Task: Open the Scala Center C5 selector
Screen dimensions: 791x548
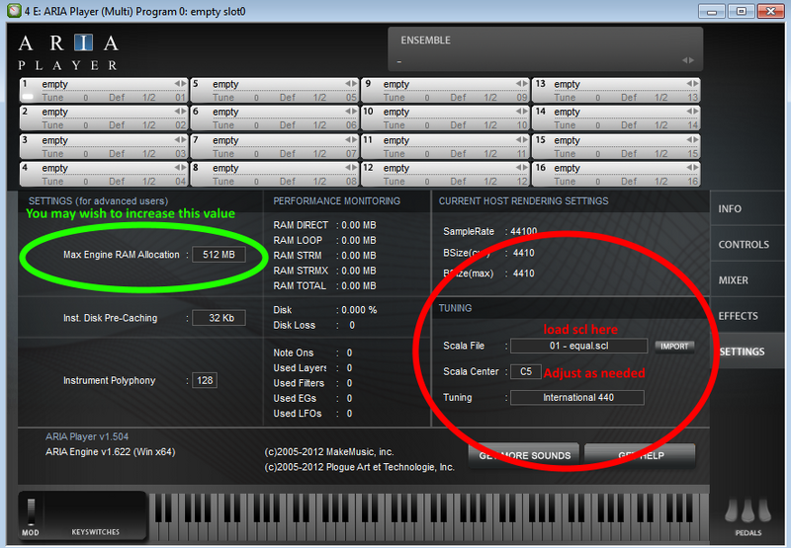Action: coord(526,371)
